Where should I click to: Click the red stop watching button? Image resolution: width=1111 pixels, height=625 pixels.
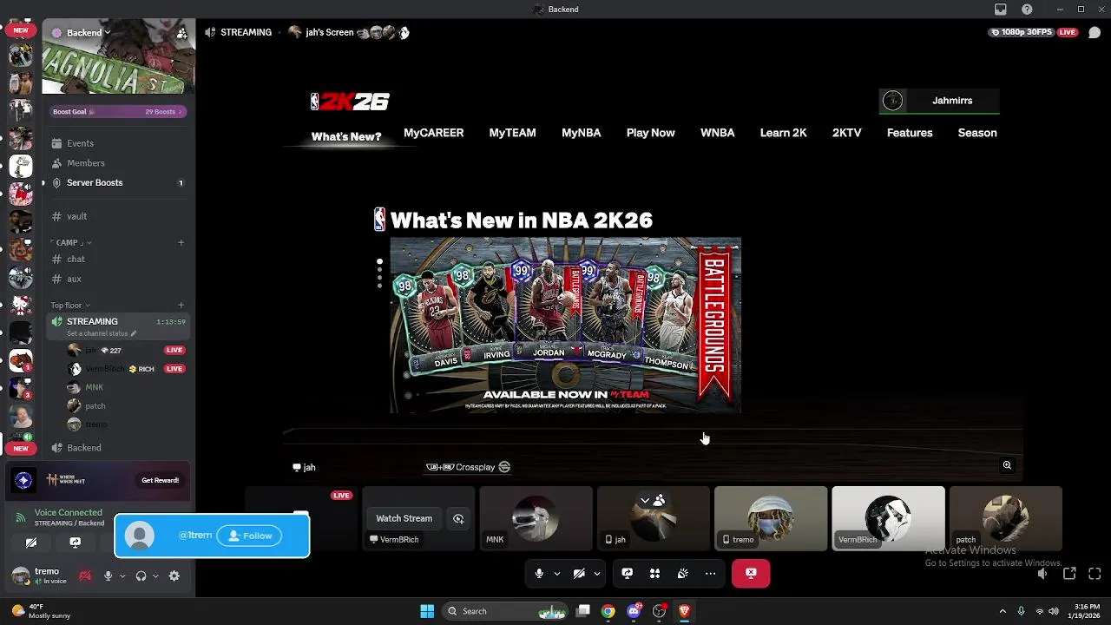[751, 573]
